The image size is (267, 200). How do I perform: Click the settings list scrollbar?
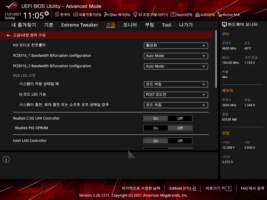216,59
